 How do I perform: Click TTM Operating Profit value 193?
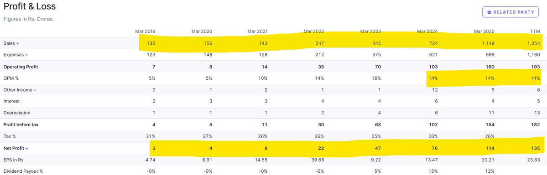[536, 67]
